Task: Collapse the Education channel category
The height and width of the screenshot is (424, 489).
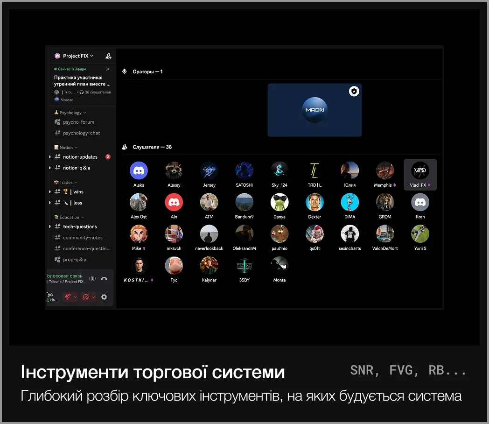Action: pyautogui.click(x=69, y=217)
